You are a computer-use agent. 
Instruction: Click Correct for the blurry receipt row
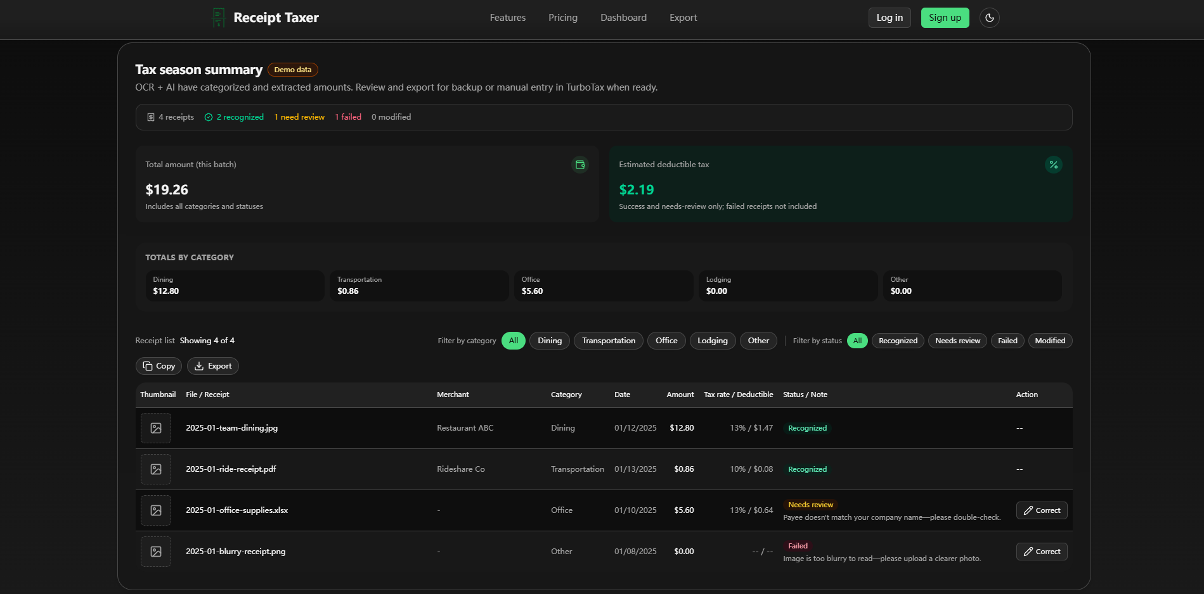[1041, 551]
